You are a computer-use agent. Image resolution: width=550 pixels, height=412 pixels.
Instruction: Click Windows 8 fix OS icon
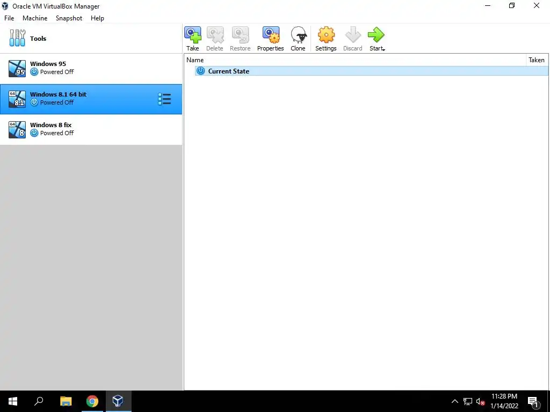pyautogui.click(x=17, y=130)
